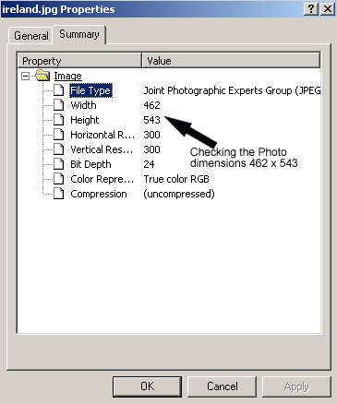
Task: Click the Property column header
Action: coord(79,61)
